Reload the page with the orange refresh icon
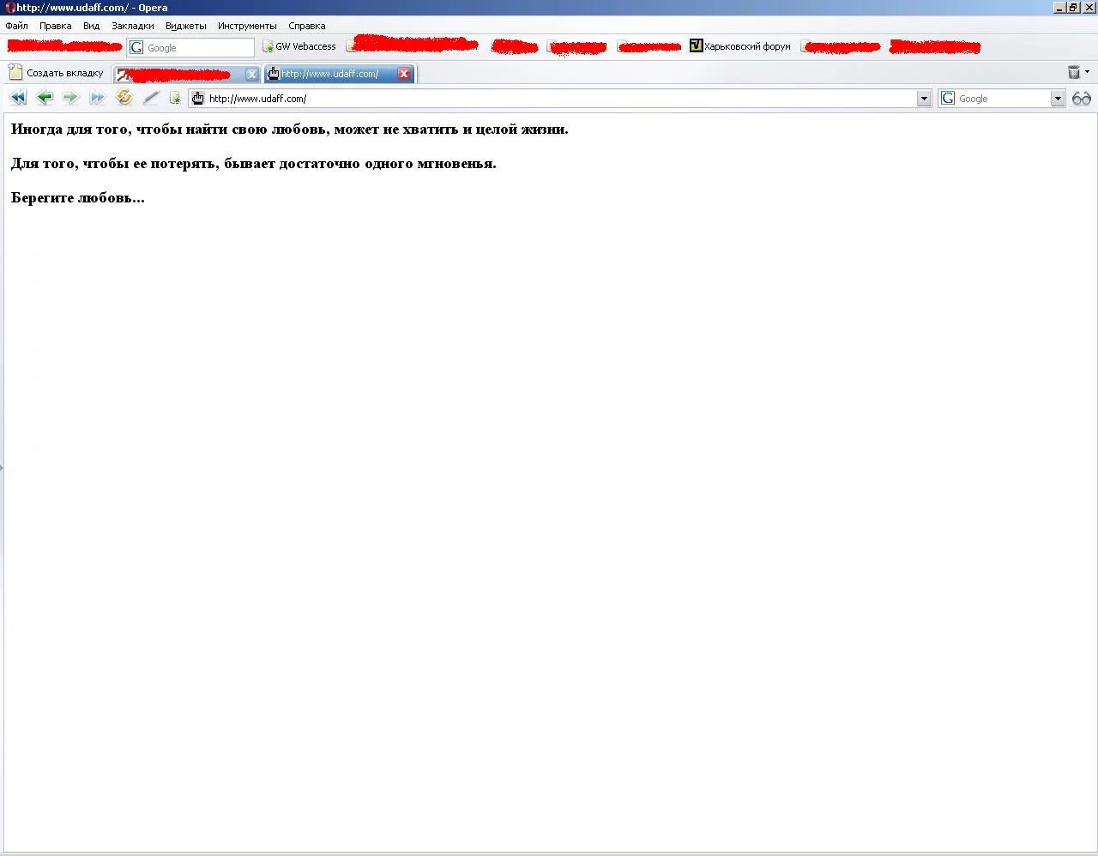 coord(124,98)
